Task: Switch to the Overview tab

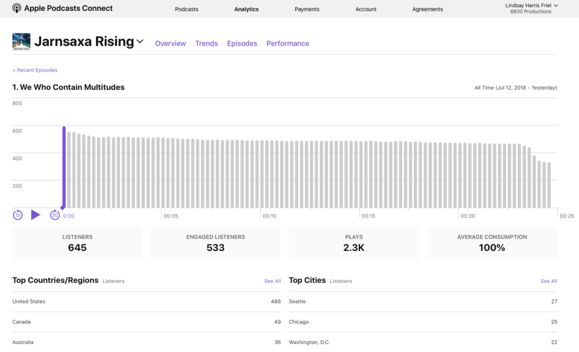Action: pyautogui.click(x=170, y=44)
